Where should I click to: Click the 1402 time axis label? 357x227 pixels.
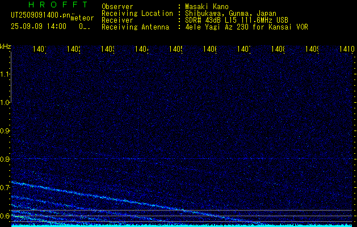tap(74, 49)
